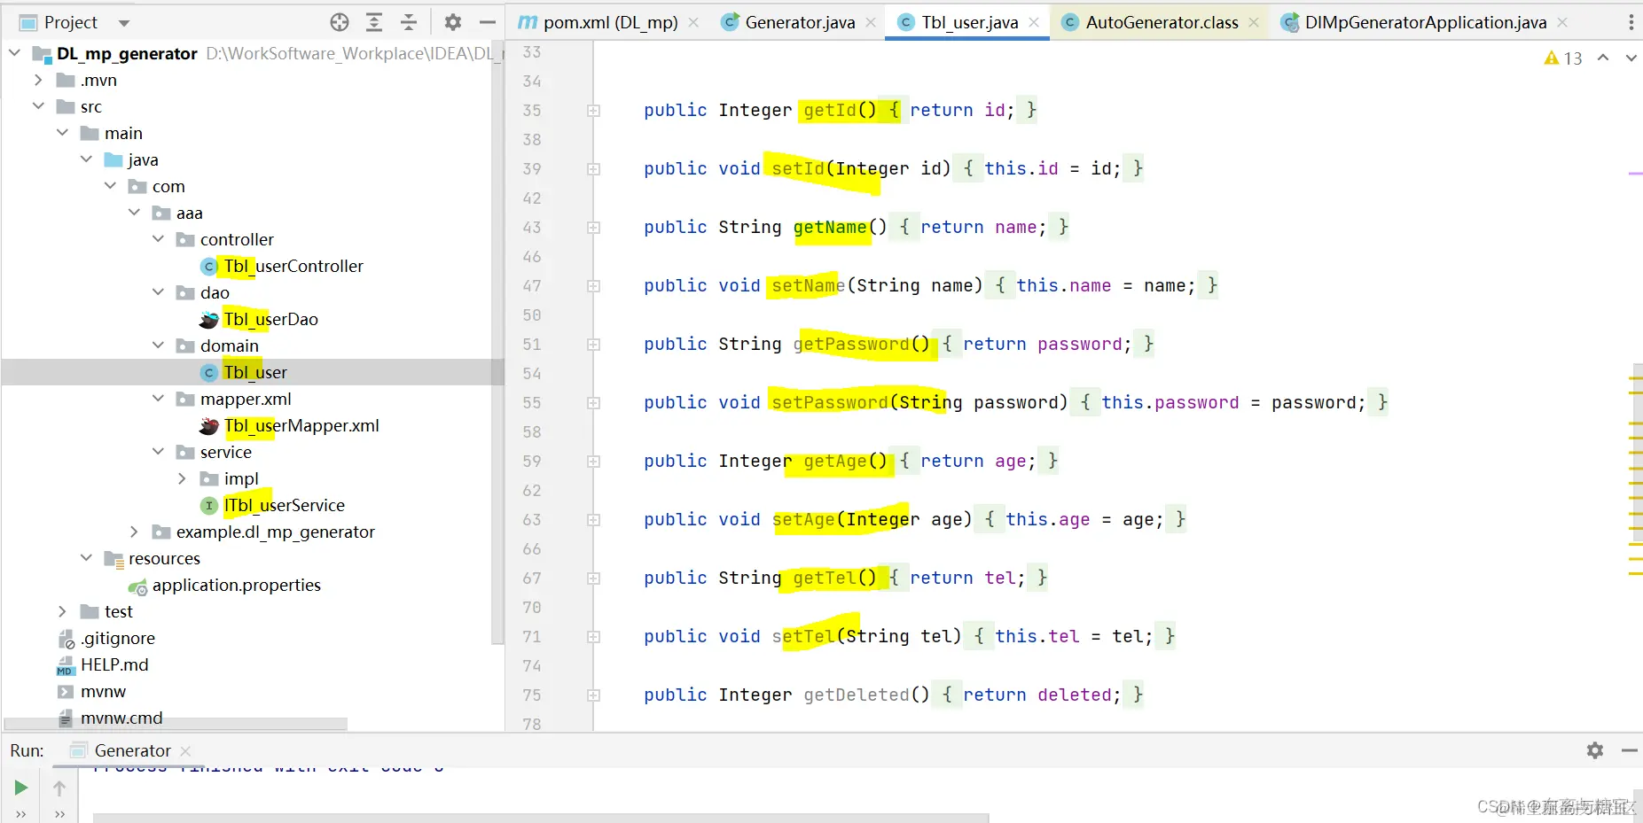Screen dimensions: 1643x823
Task: Expand the example.dl_mp_generator package
Action: [x=134, y=532]
